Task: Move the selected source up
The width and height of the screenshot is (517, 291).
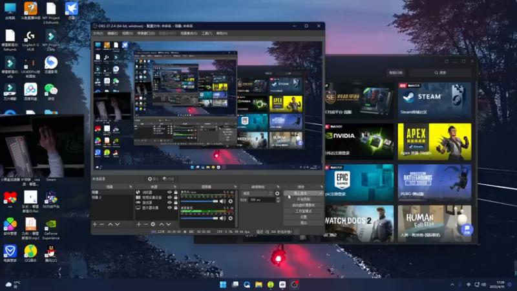Action: [162, 224]
